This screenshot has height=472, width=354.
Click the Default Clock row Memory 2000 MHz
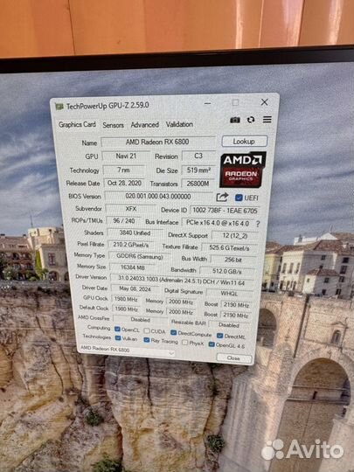pyautogui.click(x=181, y=312)
